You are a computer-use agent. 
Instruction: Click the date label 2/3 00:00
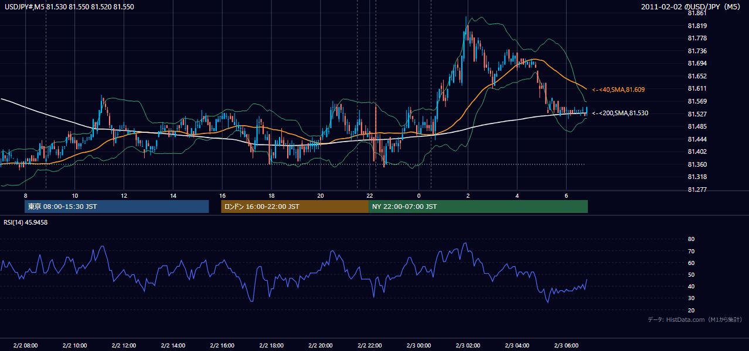click(419, 346)
